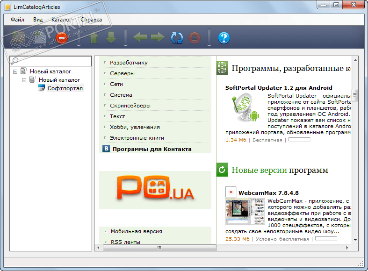This screenshot has height=271, width=368.
Task: Click the horizontal scrollbar thumb
Action: click(x=159, y=248)
